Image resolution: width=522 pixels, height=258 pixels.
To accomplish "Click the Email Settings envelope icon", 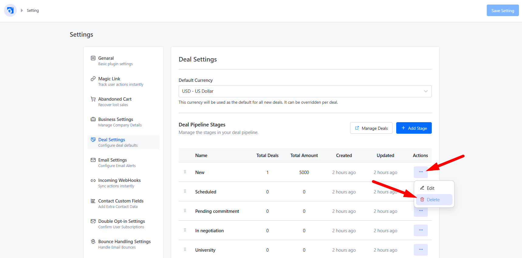I will (x=93, y=160).
